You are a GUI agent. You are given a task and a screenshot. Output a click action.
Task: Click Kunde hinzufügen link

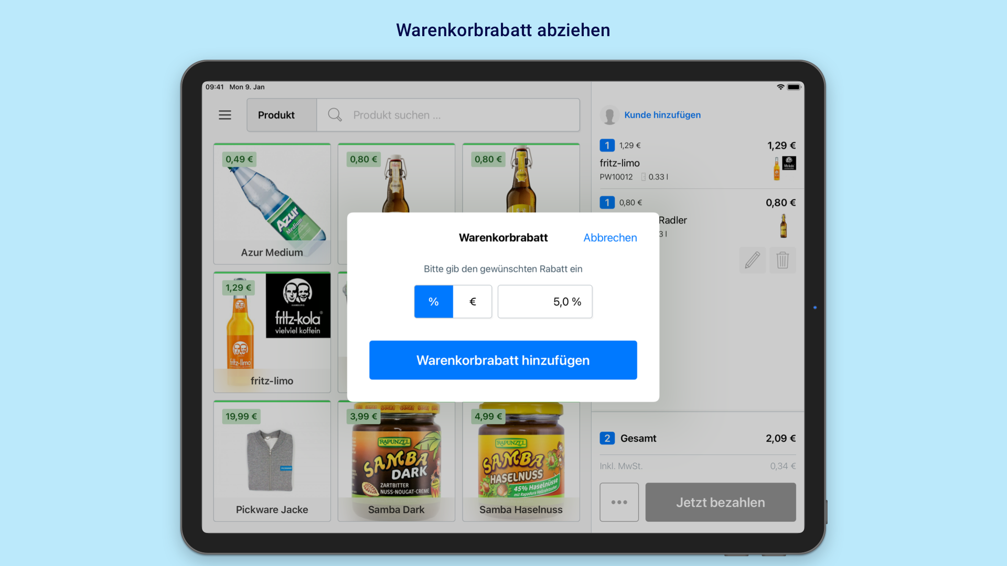662,115
